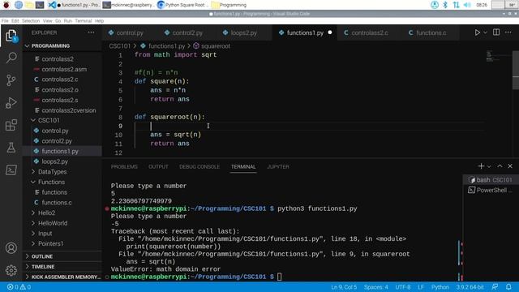Change Spaces: 4 indentation setting
The image size is (519, 292).
point(376,287)
